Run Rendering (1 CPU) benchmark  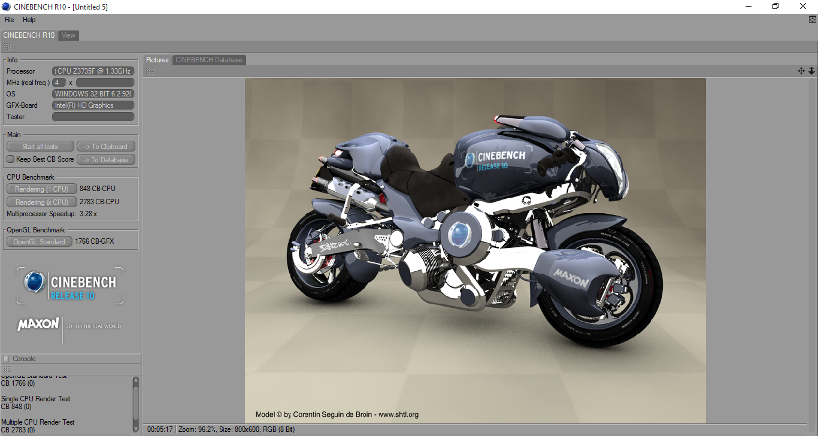42,189
